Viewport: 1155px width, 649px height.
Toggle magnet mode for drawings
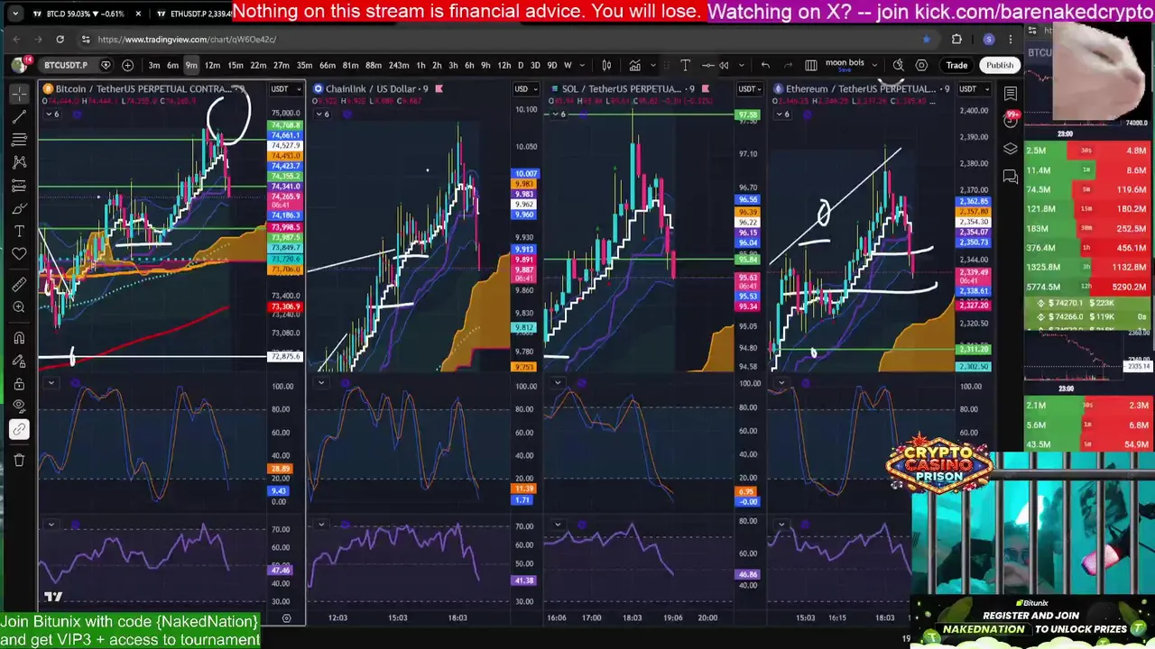click(x=19, y=338)
